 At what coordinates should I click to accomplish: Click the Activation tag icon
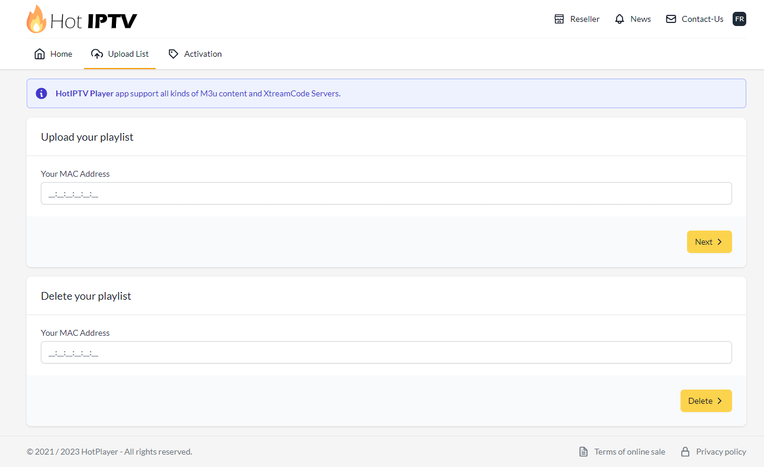pyautogui.click(x=173, y=54)
